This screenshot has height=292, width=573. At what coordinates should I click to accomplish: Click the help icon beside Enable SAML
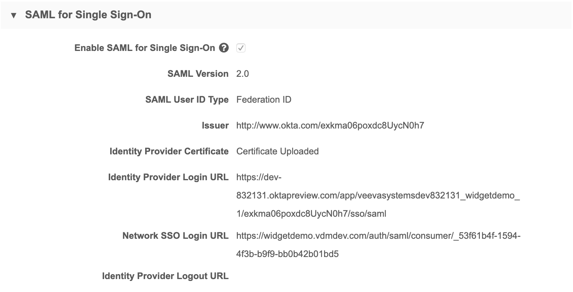[224, 48]
